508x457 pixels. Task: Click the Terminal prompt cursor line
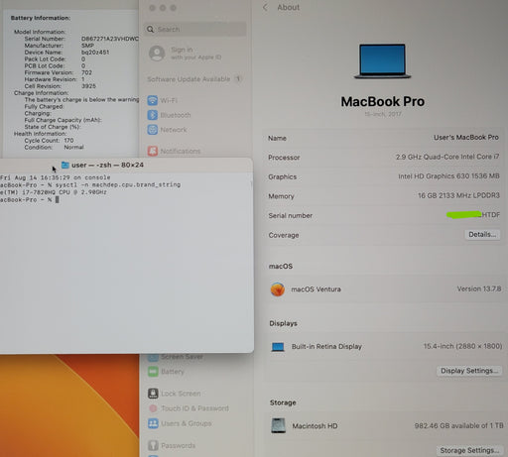tap(30, 199)
